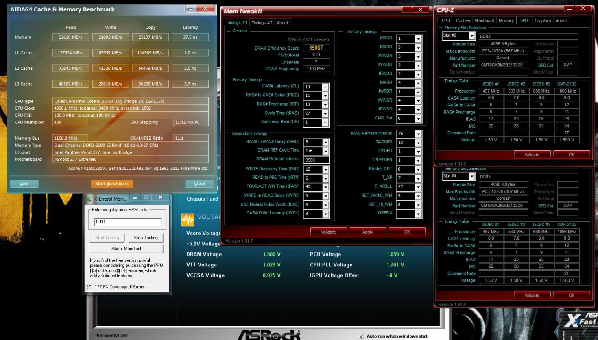Click Memory Latency value 37.5 ns
This screenshot has height=340, width=598.
tap(190, 37)
